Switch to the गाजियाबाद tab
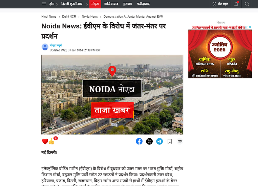The image size is (258, 186). 111,4
